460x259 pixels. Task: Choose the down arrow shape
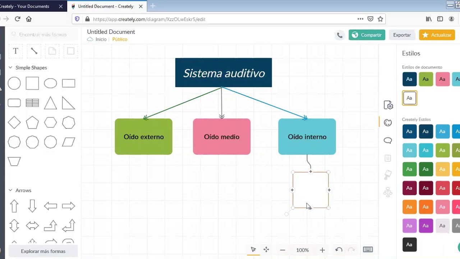[32, 206]
